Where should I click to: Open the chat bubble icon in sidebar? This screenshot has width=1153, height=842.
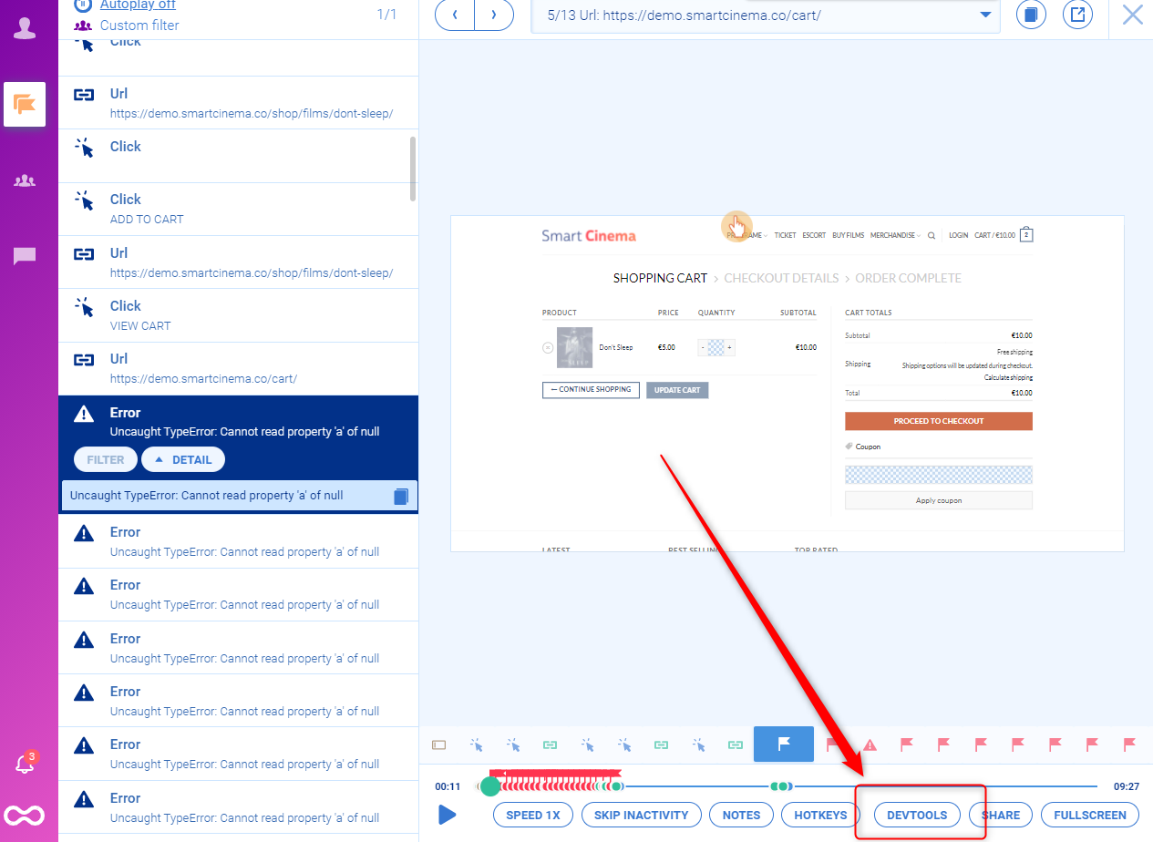coord(25,256)
